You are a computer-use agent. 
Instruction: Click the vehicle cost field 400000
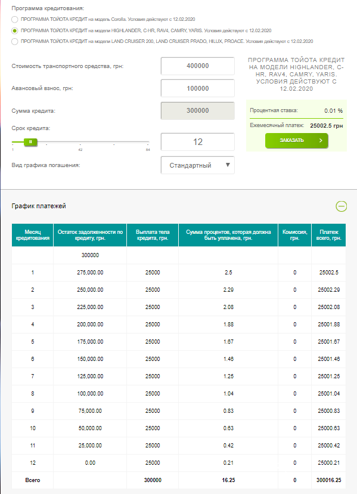[198, 66]
